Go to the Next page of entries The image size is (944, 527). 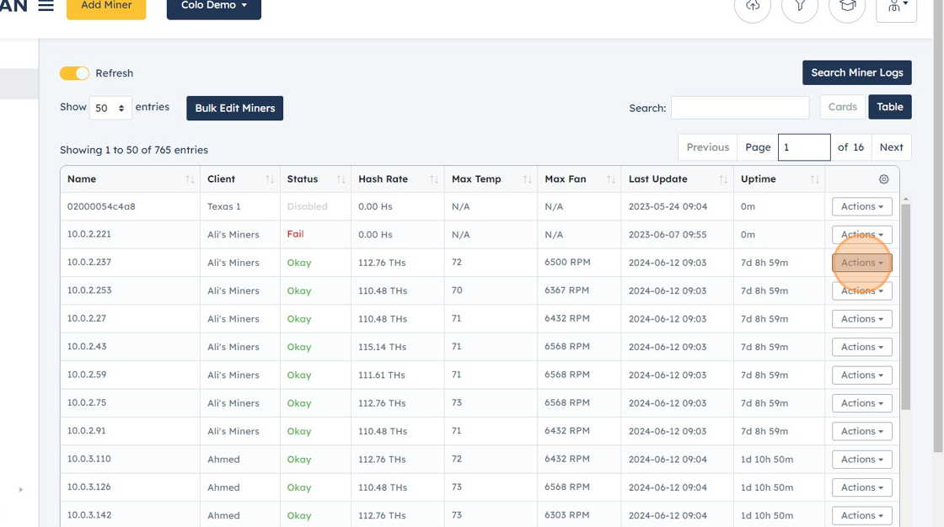pos(891,146)
